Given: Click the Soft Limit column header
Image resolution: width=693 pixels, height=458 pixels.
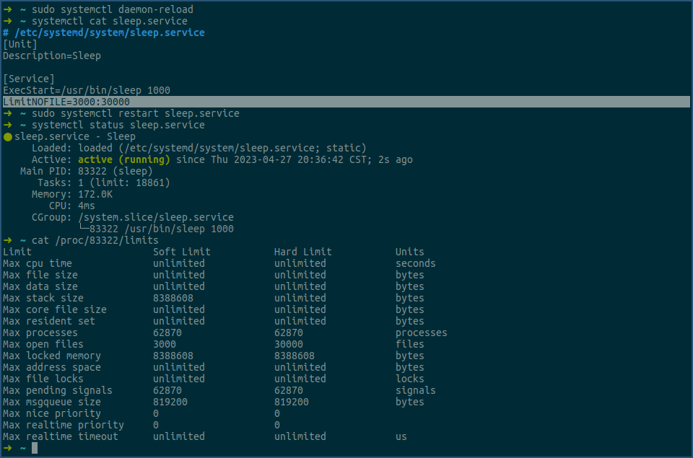Looking at the screenshot, I should pyautogui.click(x=182, y=252).
